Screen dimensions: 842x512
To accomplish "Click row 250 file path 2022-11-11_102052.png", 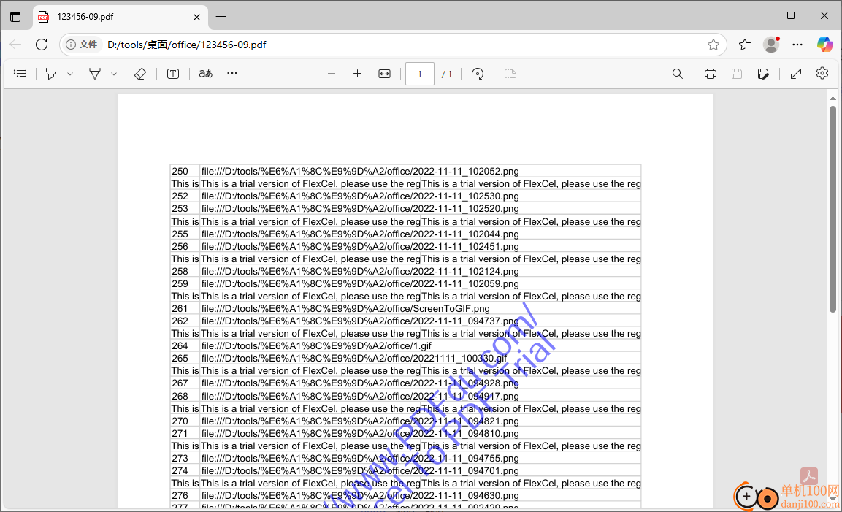I will click(x=360, y=172).
